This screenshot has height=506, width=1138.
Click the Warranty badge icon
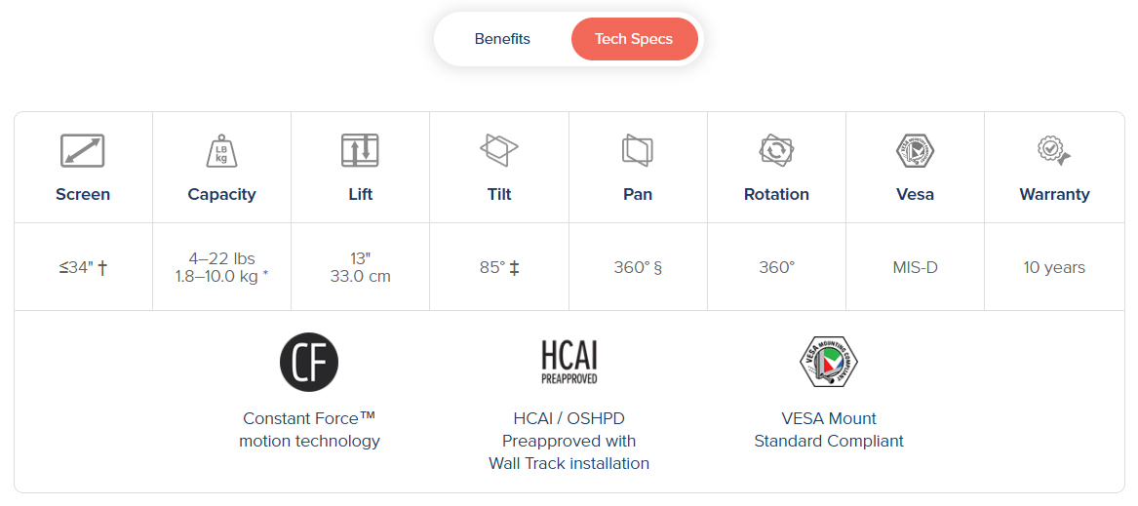(x=1053, y=150)
